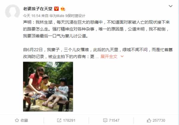Click the post timestamp 今天 16:54
Screen dimensions: 179x125
(x=32, y=16)
